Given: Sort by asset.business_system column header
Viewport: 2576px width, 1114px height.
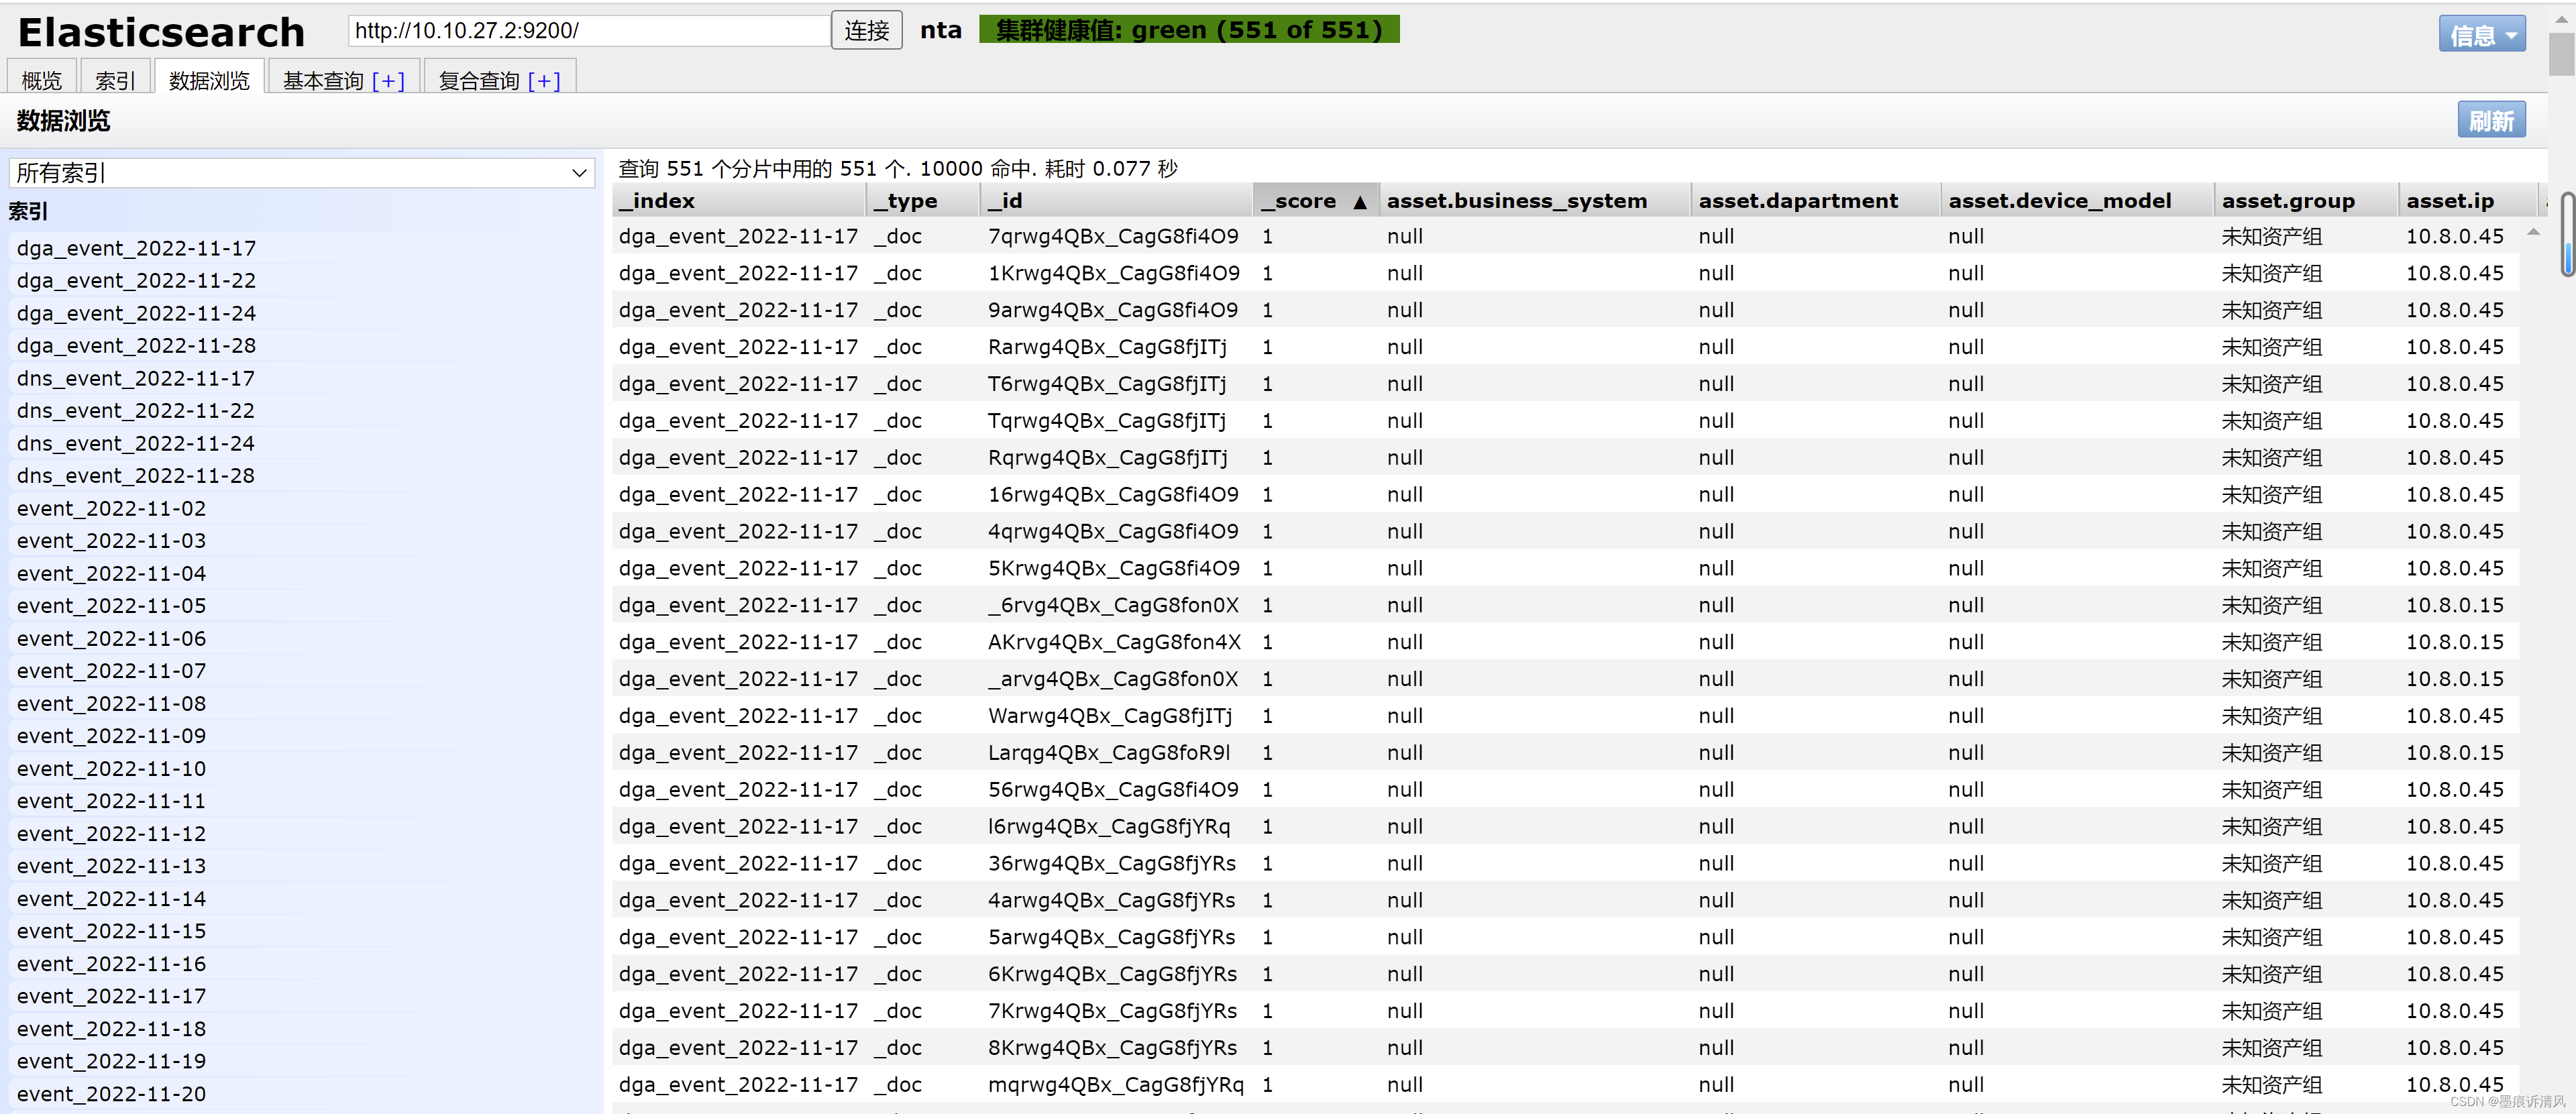Looking at the screenshot, I should tap(1535, 200).
